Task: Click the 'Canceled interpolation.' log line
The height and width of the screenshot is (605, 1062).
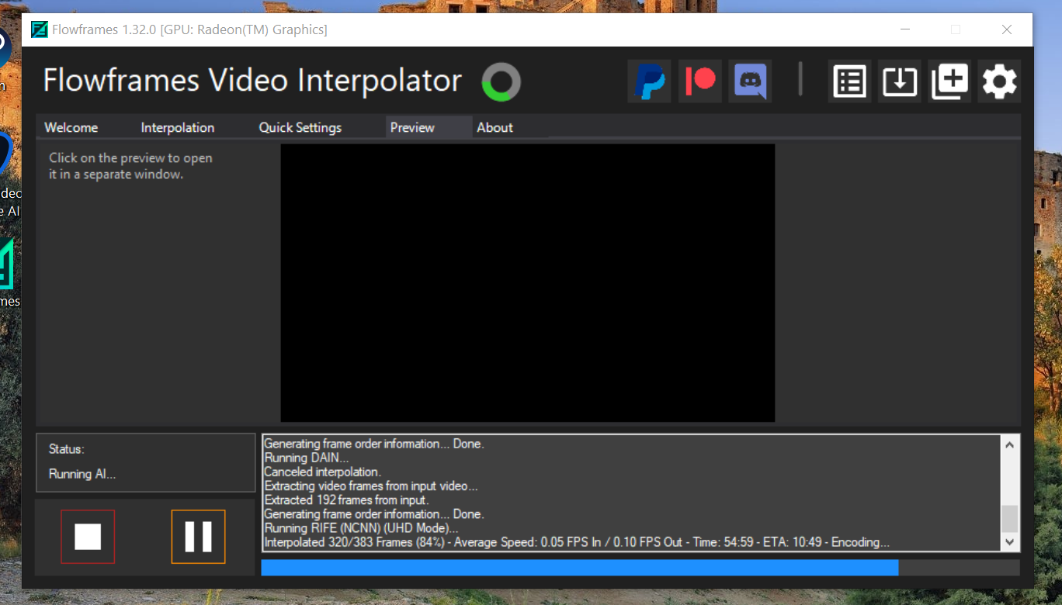Action: 322,472
